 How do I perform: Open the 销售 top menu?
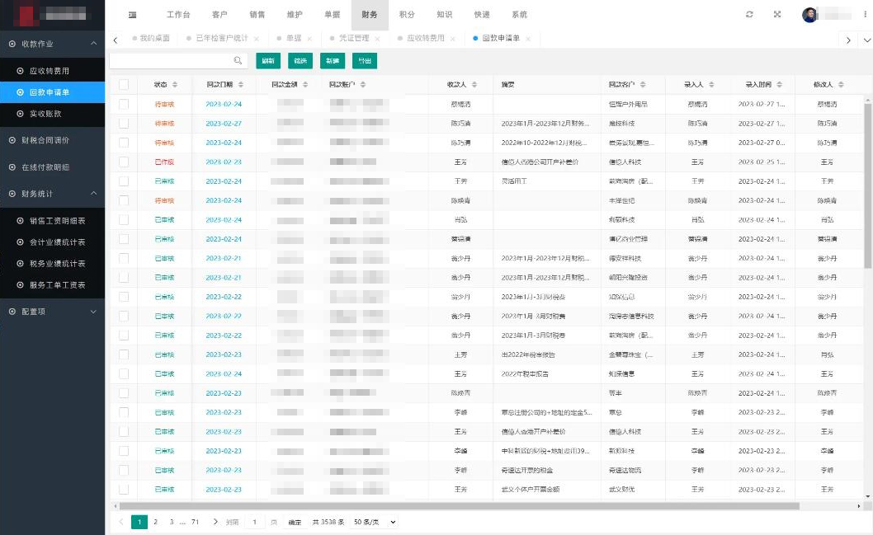coord(257,15)
